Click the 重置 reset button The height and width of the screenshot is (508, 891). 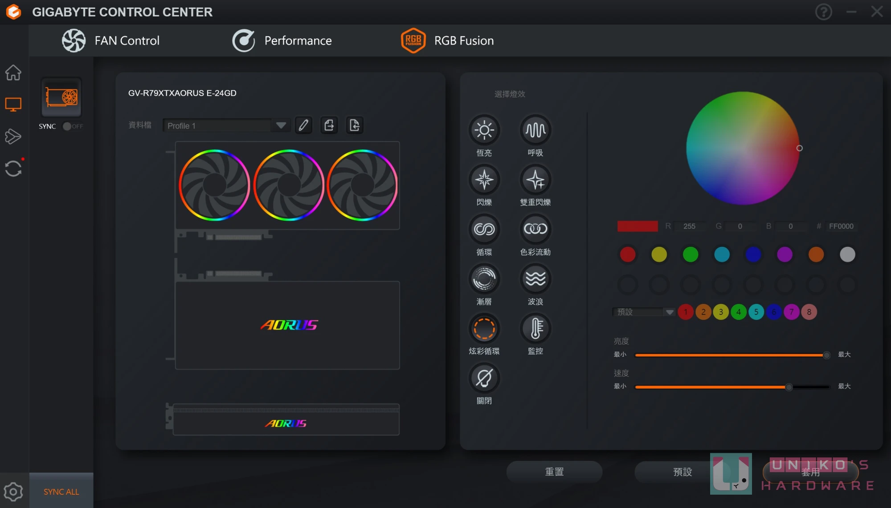pos(554,472)
